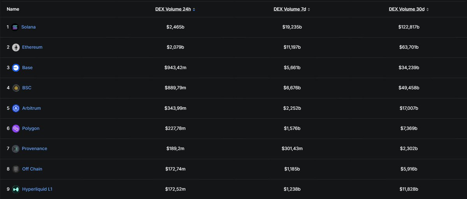The height and width of the screenshot is (199, 467).
Task: Click the Base chain logo icon
Action: [x=16, y=67]
